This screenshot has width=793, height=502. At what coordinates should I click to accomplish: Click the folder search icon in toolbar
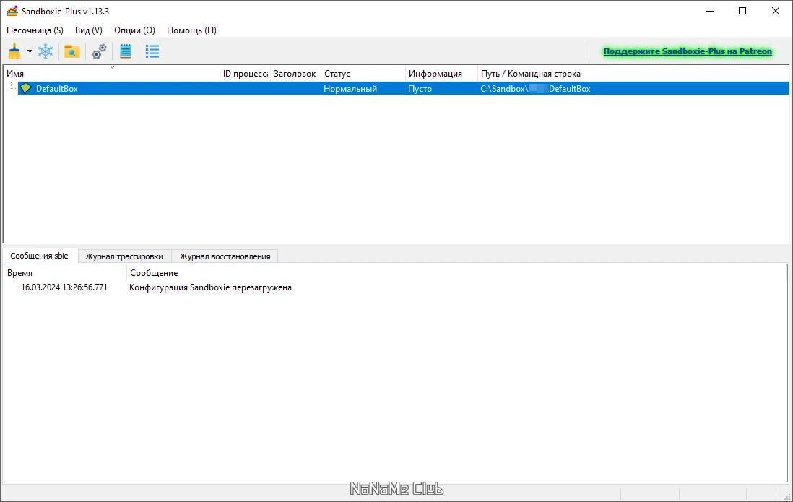click(x=71, y=51)
